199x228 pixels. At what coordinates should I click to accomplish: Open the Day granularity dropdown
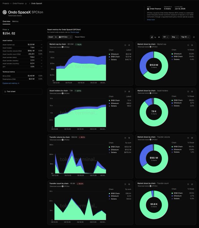point(175,37)
